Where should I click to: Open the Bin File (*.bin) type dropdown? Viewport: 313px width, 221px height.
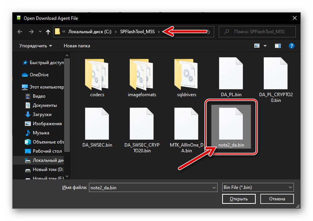click(258, 187)
